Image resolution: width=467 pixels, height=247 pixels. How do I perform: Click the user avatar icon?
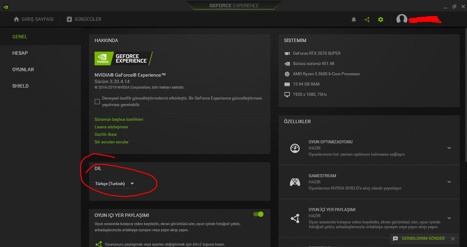[x=402, y=19]
